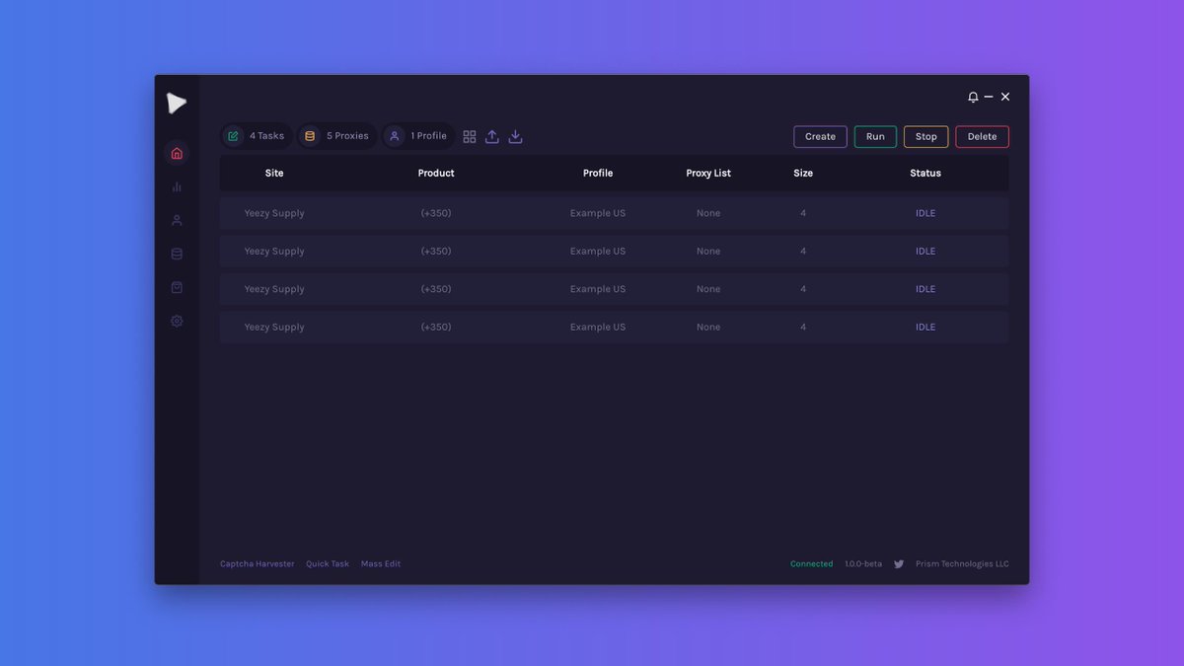Click the Prism Technologies LLC text
This screenshot has height=666, width=1184.
pos(962,564)
